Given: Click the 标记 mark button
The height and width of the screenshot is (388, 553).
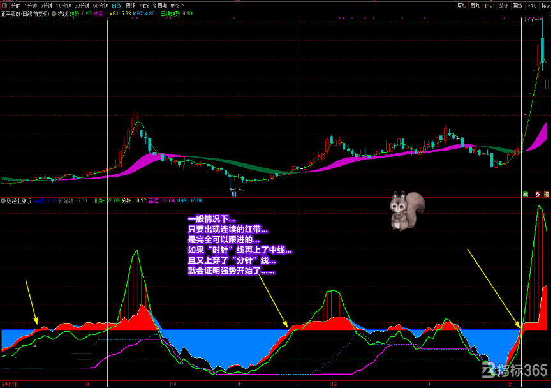Looking at the screenshot, I should coord(546,6).
